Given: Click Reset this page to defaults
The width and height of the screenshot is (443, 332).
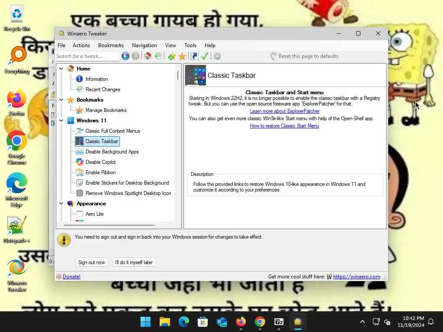Looking at the screenshot, I should 304,56.
